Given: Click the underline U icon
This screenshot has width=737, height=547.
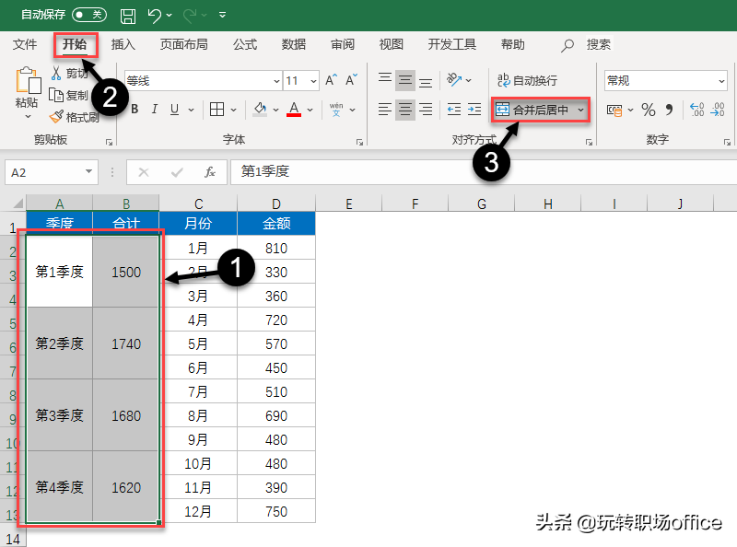Looking at the screenshot, I should pyautogui.click(x=175, y=110).
